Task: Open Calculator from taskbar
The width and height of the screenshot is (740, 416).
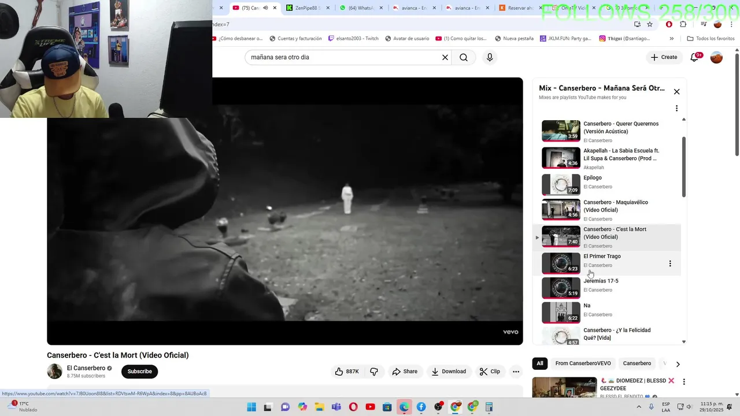Action: (x=489, y=407)
